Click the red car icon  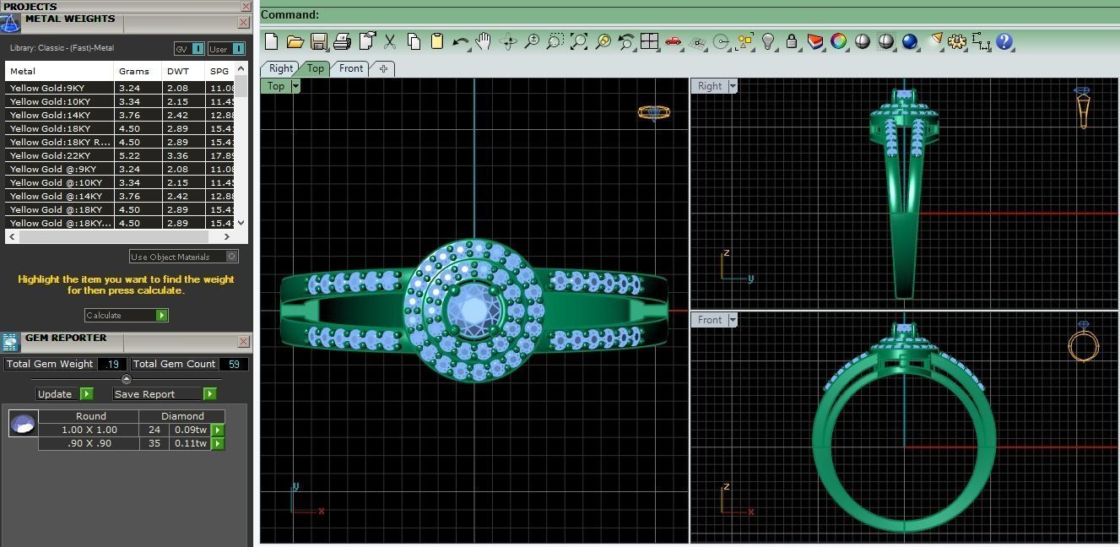coord(674,41)
